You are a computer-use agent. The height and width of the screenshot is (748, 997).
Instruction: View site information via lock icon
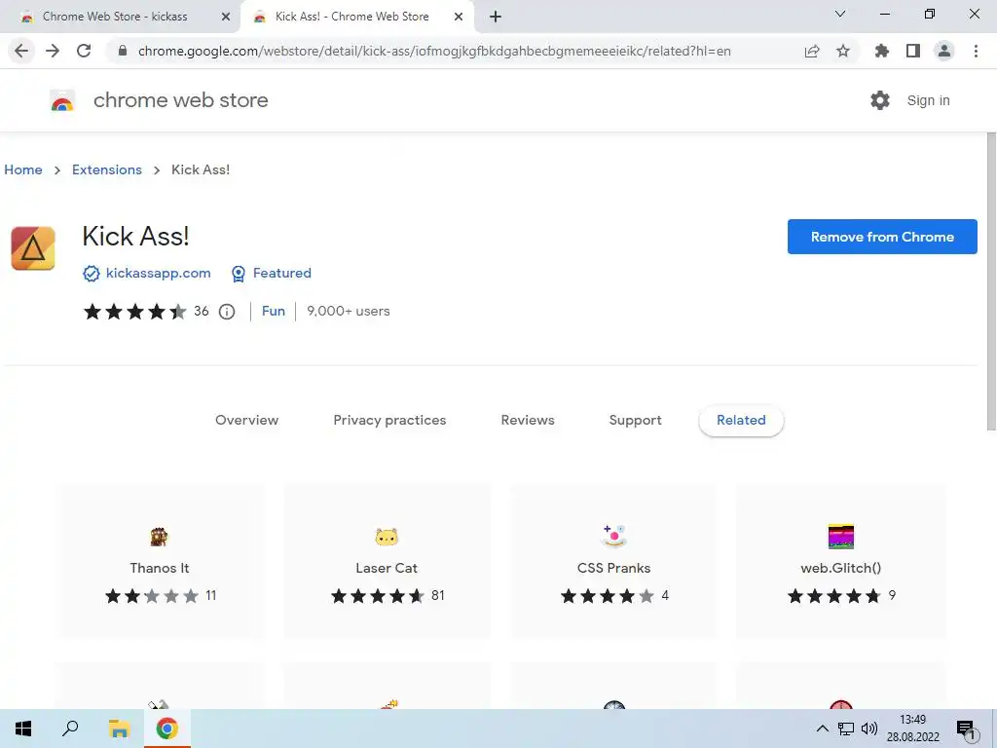pos(123,51)
